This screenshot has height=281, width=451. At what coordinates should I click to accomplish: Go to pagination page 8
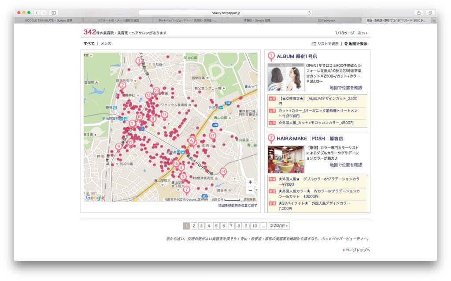point(238,226)
